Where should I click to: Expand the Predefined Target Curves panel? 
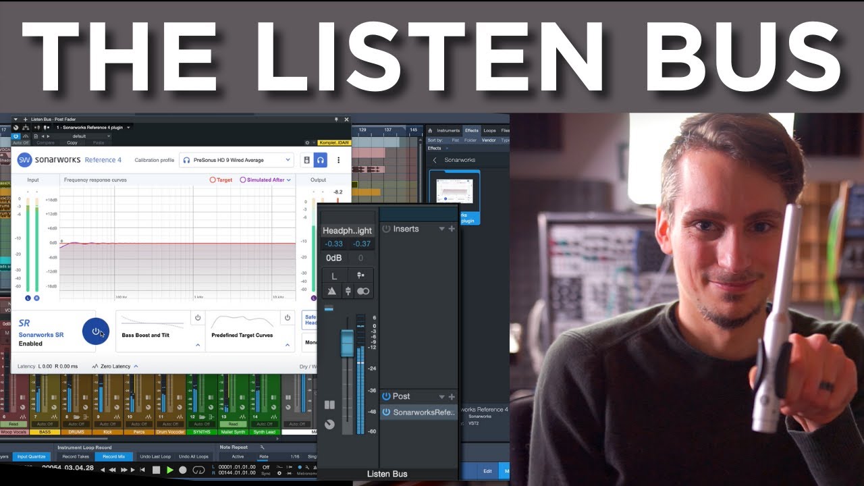(288, 345)
